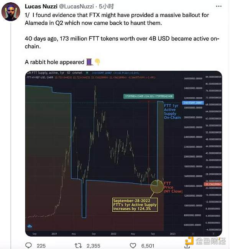Open the embedded FTT supply chart image
Viewport: 230px width, 249px height.
click(123, 154)
